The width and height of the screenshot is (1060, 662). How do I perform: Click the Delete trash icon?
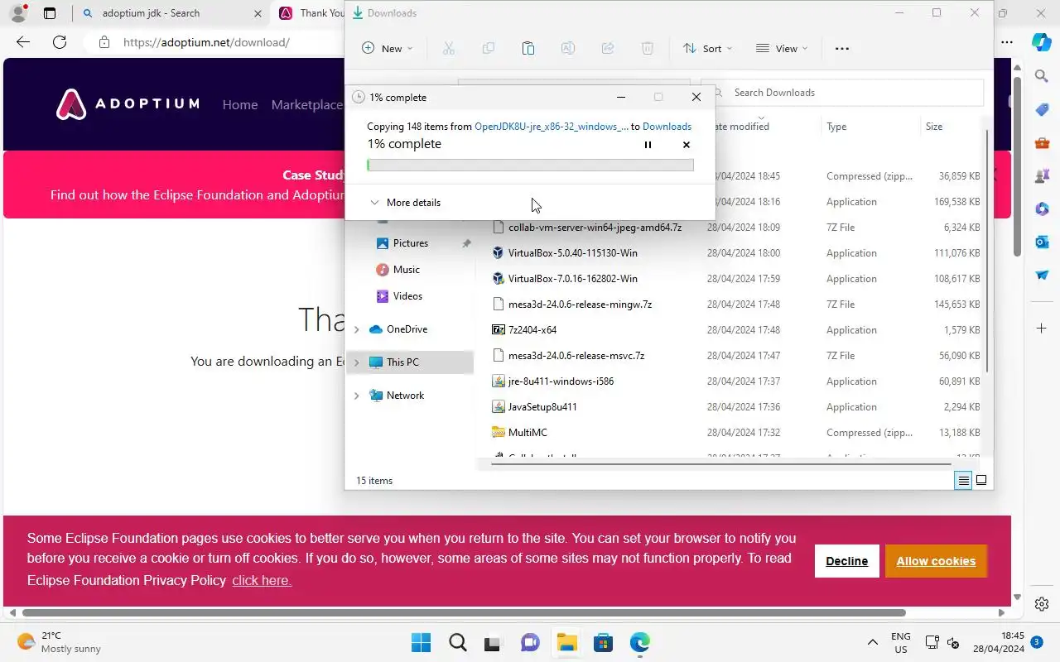pos(648,49)
